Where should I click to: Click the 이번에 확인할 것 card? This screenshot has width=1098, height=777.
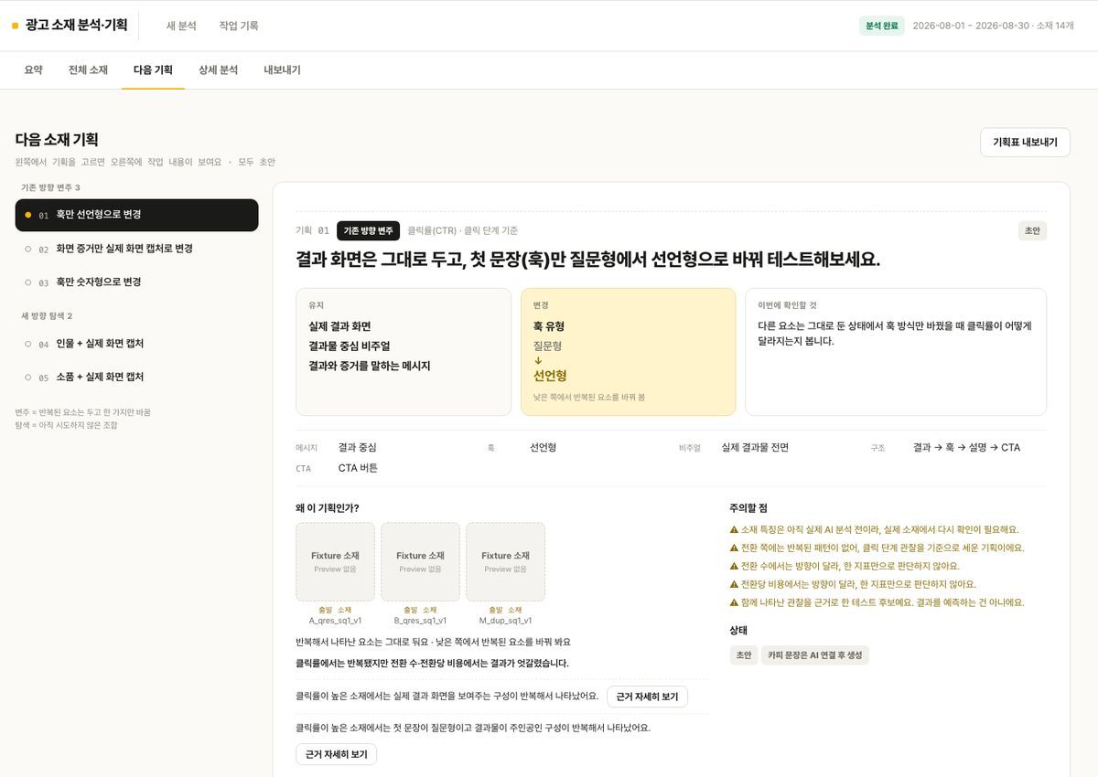coord(896,352)
